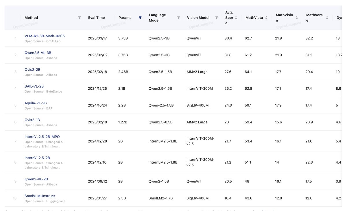
Task: Click Avg. Score value 18.4
Action: pyautogui.click(x=228, y=198)
